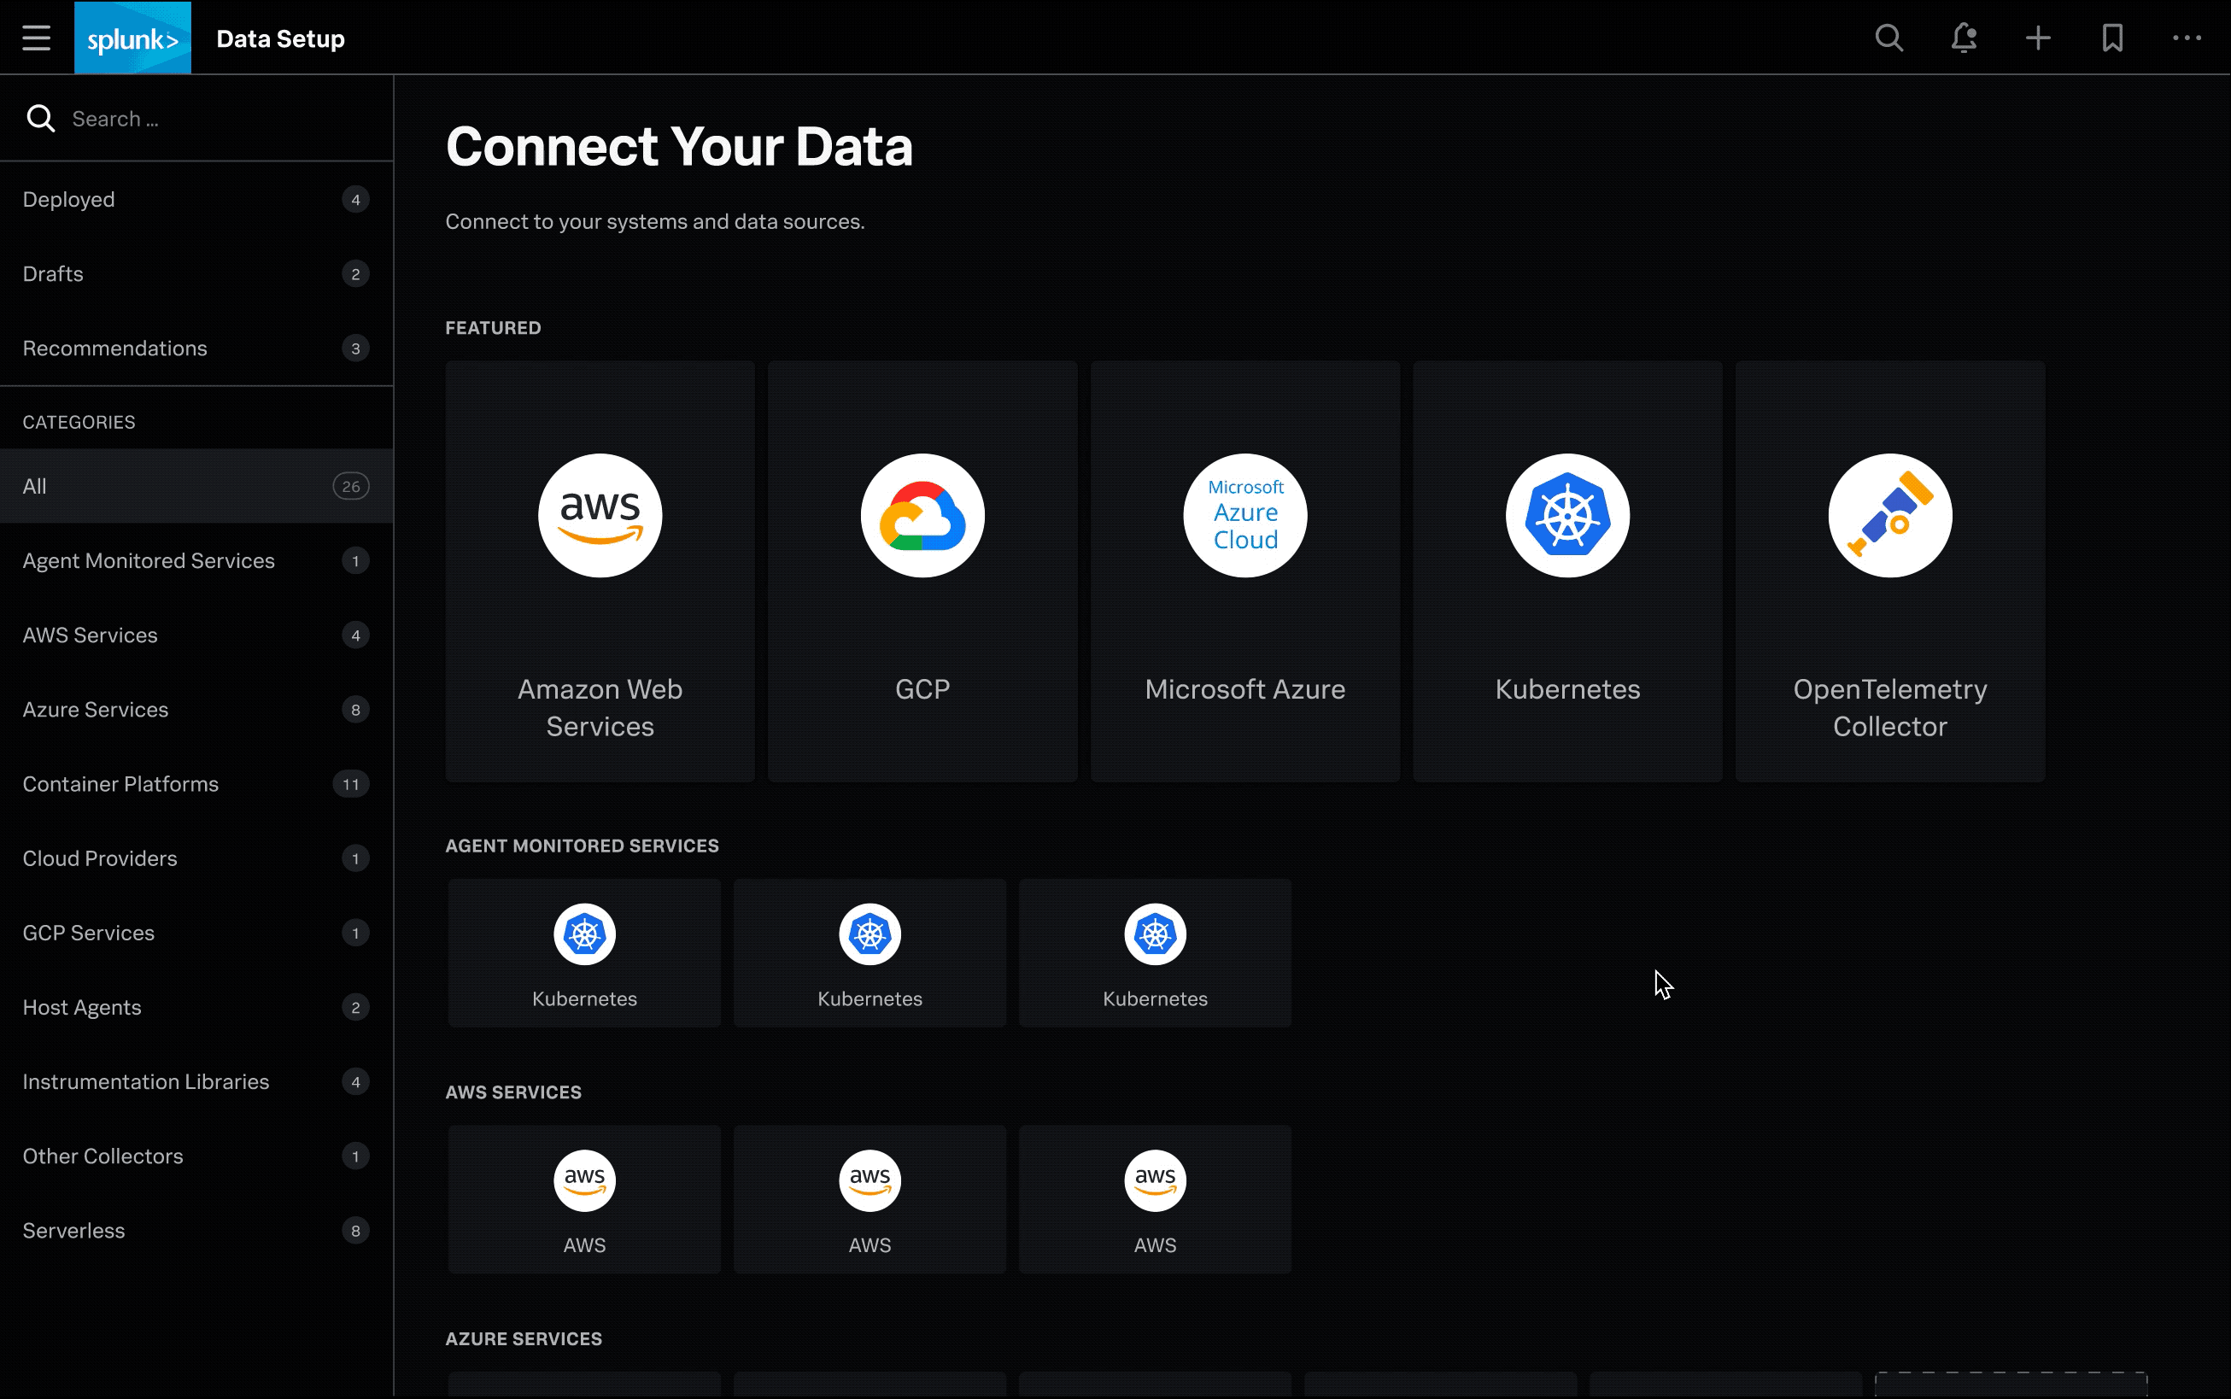Select the OpenTelemetry Collector icon
Viewport: 2231px width, 1399px height.
pyautogui.click(x=1889, y=514)
